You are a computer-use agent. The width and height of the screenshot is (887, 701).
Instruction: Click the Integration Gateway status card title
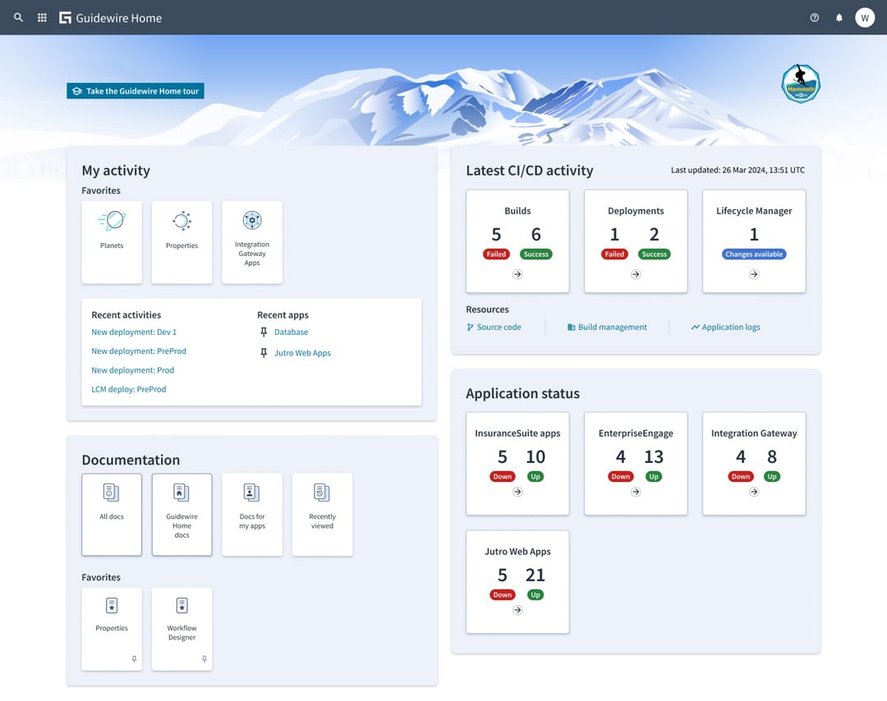(754, 433)
